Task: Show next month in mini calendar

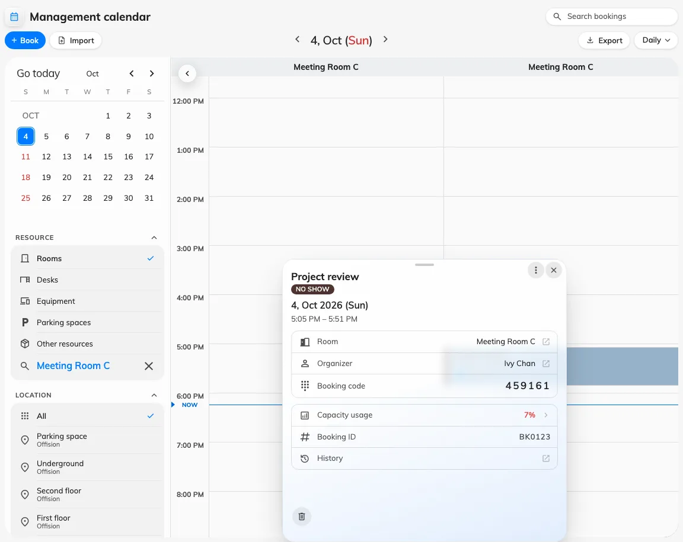Action: coord(152,73)
